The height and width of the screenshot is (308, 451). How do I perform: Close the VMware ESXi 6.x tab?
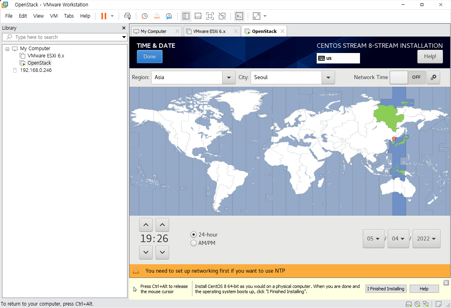tap(236, 31)
